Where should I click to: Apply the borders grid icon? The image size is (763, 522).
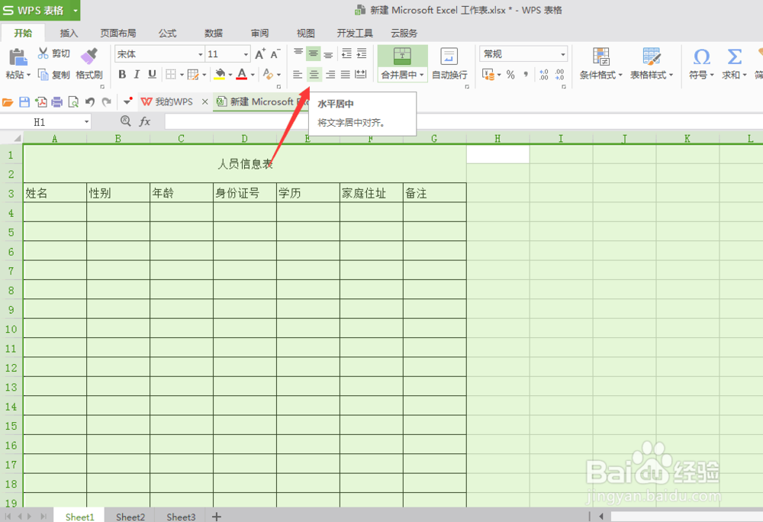tap(171, 74)
